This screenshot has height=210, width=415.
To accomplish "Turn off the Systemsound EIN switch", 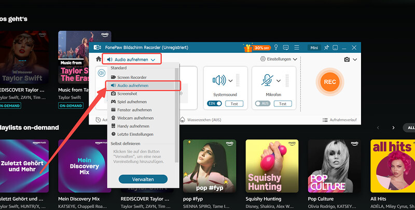I will (x=214, y=103).
